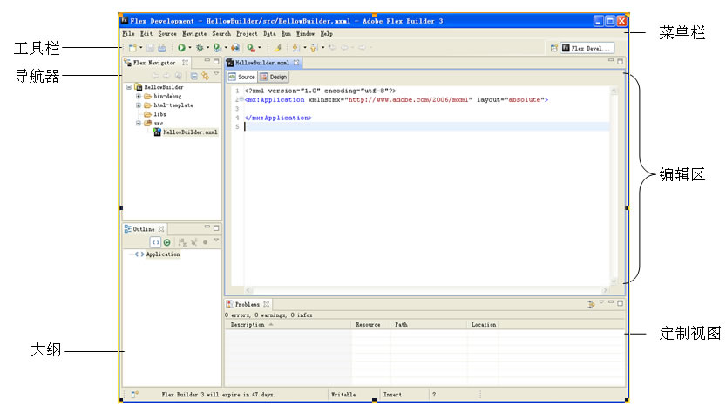Click the Print toolbar icon

(x=161, y=48)
